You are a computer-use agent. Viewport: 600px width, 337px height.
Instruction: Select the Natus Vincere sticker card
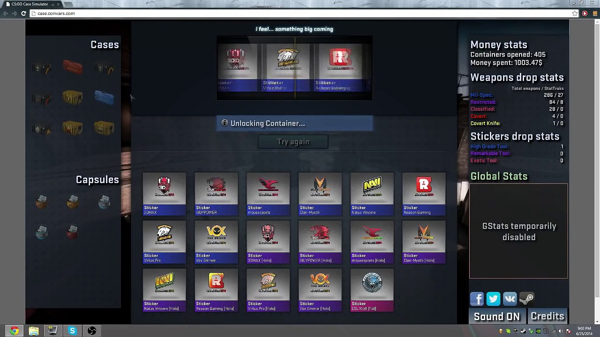372,194
